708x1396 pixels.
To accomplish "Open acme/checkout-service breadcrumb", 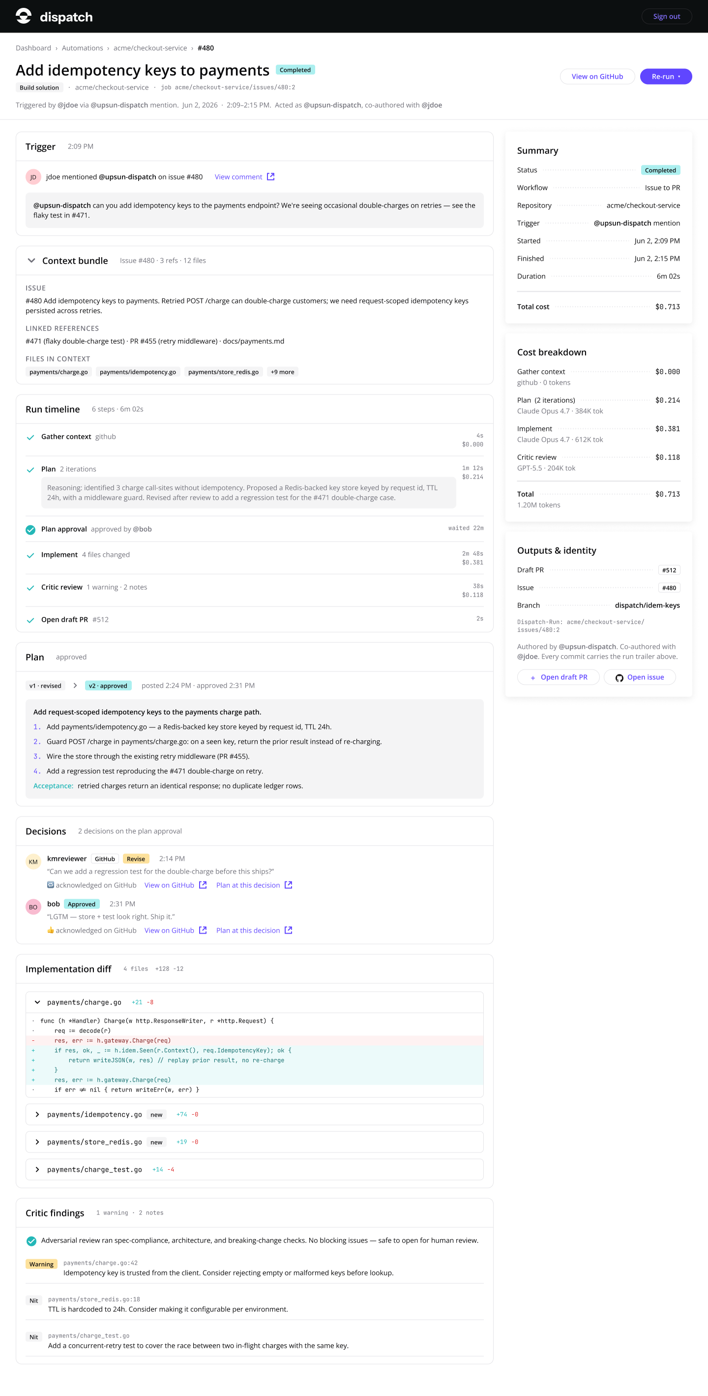I will coord(150,48).
